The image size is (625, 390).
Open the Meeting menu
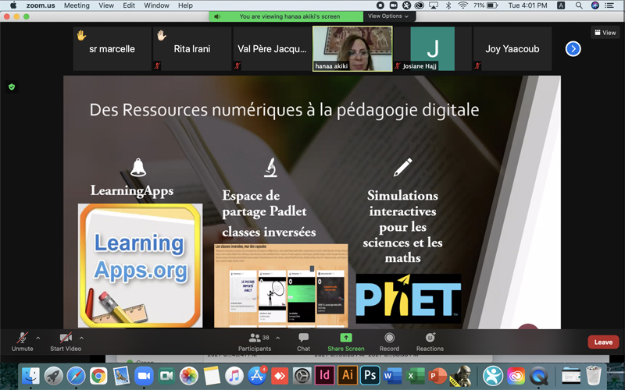(x=77, y=5)
